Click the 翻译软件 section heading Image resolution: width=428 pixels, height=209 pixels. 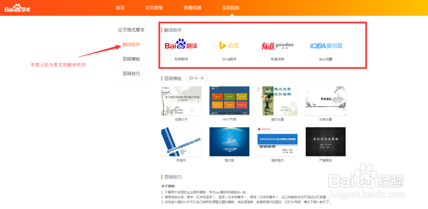tap(173, 30)
